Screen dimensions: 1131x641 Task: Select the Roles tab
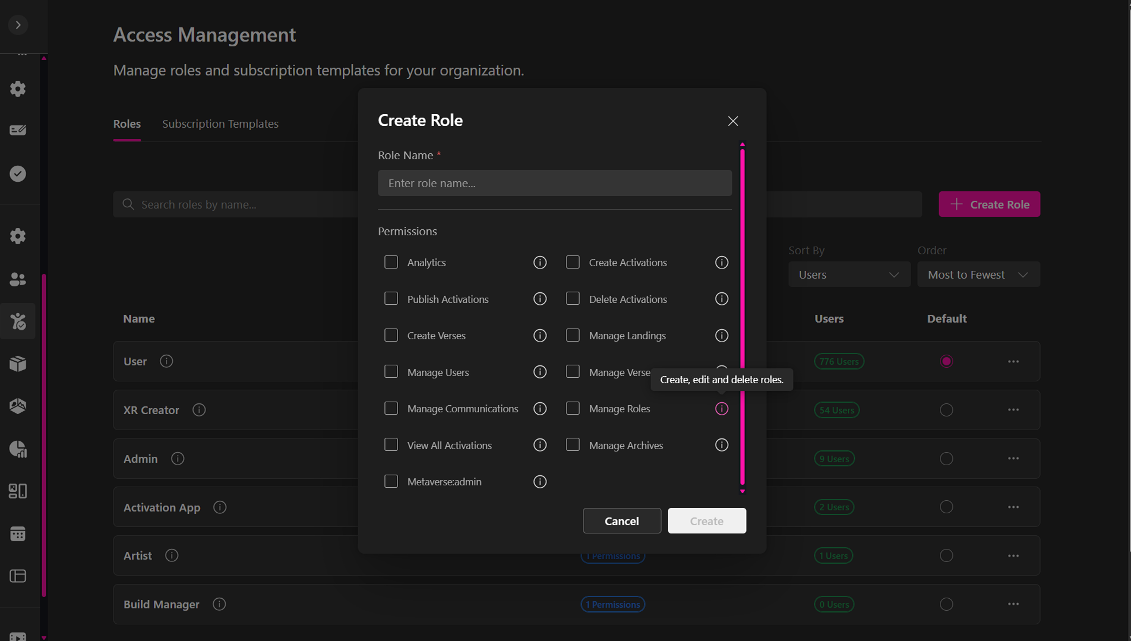[x=127, y=124]
